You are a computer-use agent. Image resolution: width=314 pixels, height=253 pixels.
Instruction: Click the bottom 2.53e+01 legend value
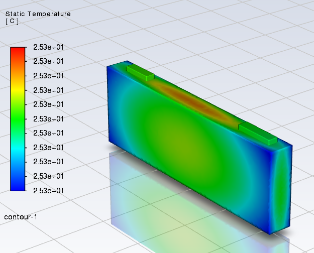click(48, 191)
